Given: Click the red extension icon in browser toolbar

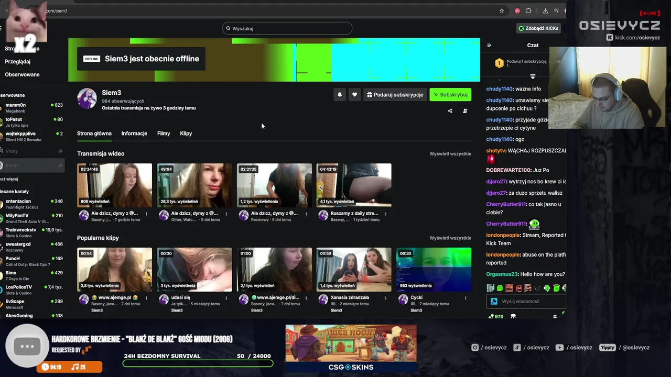Looking at the screenshot, I should [x=517, y=10].
